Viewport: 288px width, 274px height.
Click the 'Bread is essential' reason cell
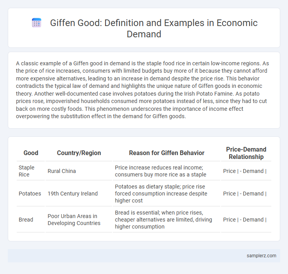click(167, 220)
